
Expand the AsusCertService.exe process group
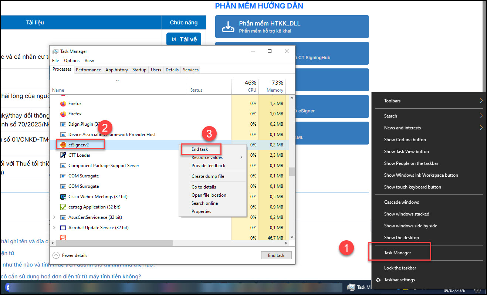[x=55, y=217]
